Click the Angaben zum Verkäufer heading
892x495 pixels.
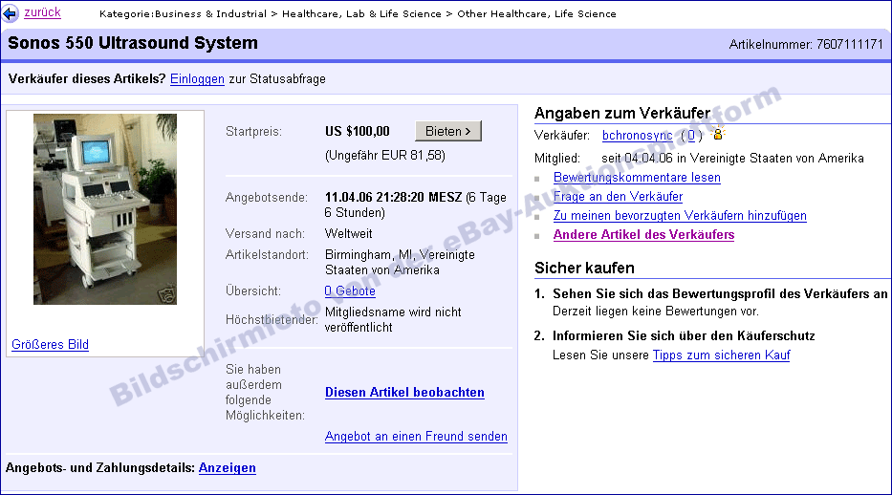pyautogui.click(x=622, y=113)
